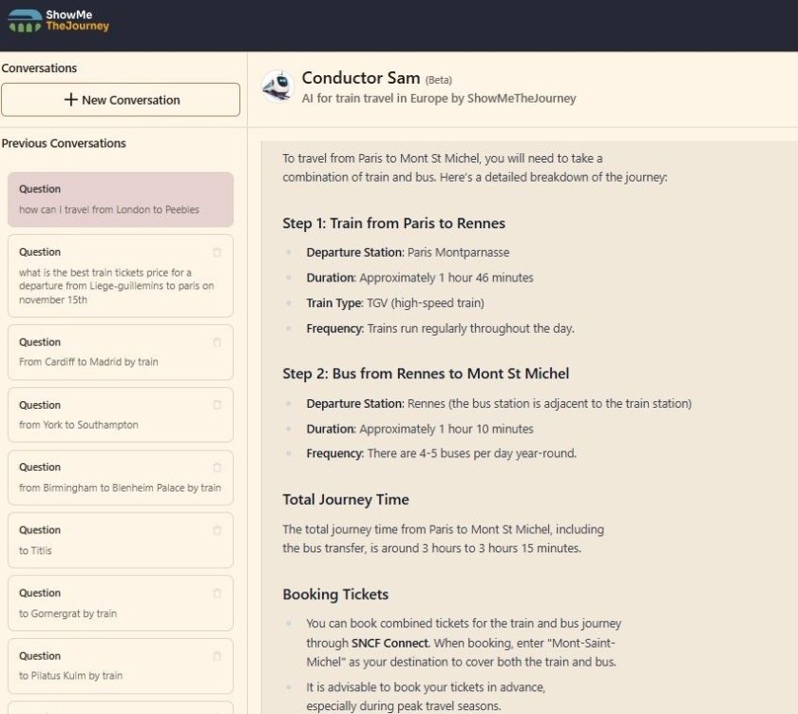Screen dimensions: 798x714
Task: Click the 'Train Type: TGV' line
Action: pos(395,303)
